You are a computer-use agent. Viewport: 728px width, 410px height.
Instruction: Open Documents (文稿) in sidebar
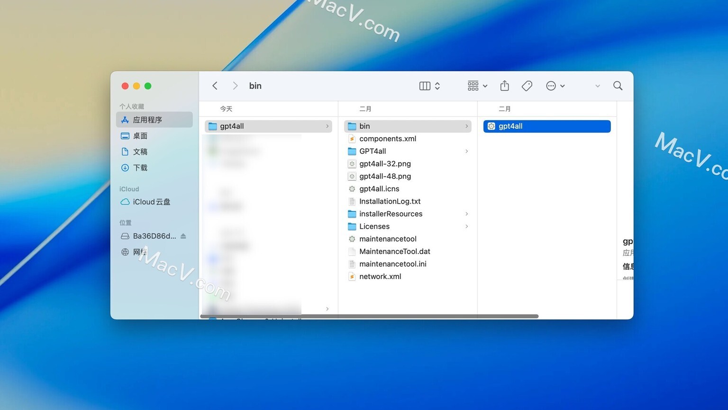155,152
